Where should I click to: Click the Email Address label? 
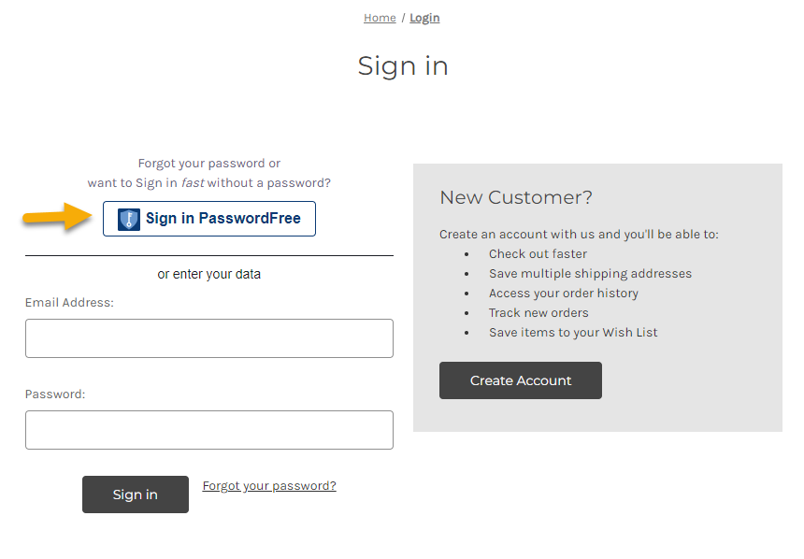click(69, 303)
